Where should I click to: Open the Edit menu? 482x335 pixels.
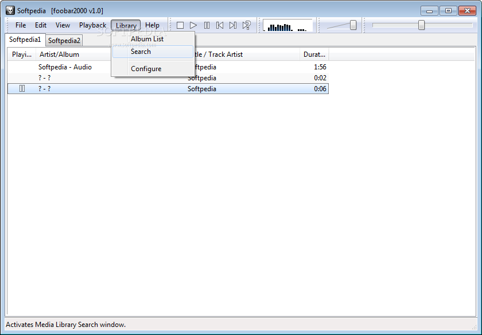pyautogui.click(x=41, y=25)
